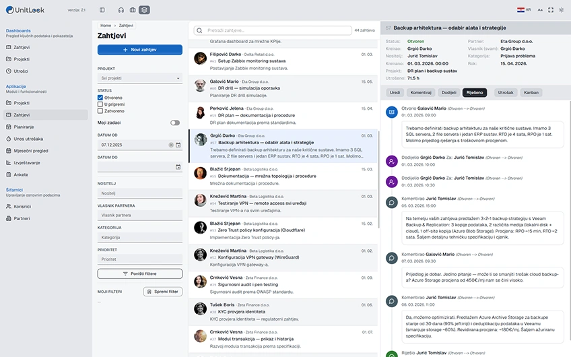This screenshot has width=571, height=357.
Task: Click the Kanban tab button
Action: pos(531,92)
